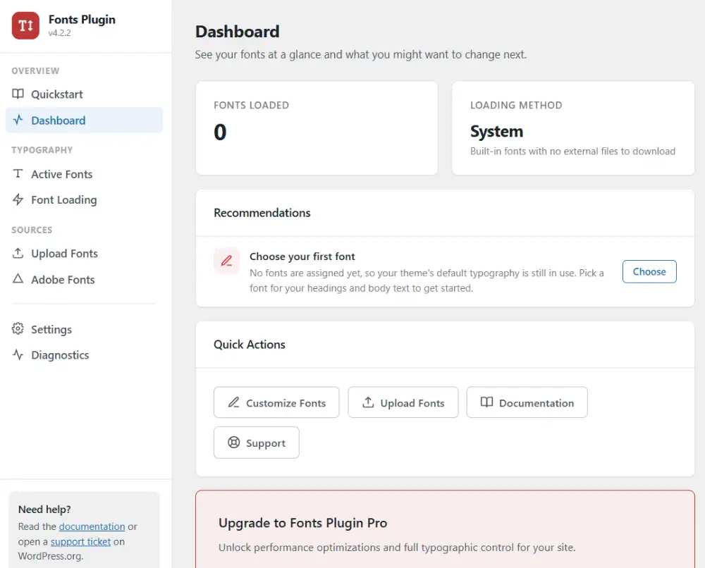Screen dimensions: 705x568
Task: Click the 0 fonts loaded value
Action: click(x=220, y=132)
